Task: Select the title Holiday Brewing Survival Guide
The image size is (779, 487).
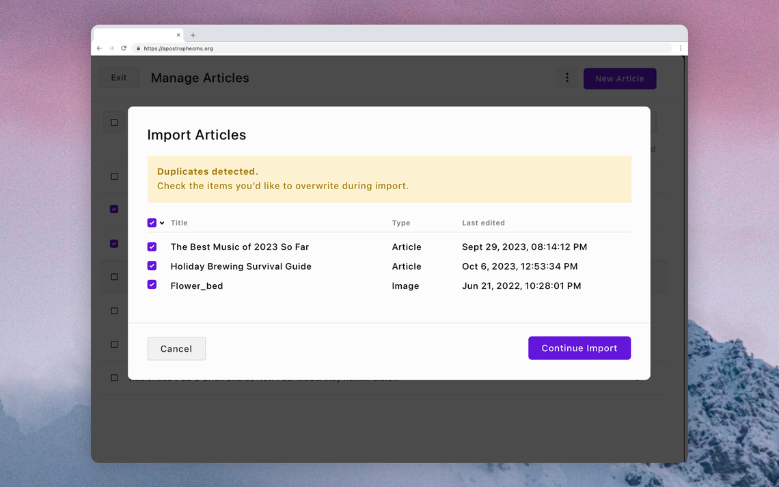Action: [x=241, y=266]
